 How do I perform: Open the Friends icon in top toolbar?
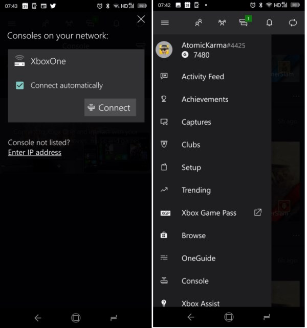[x=199, y=22]
